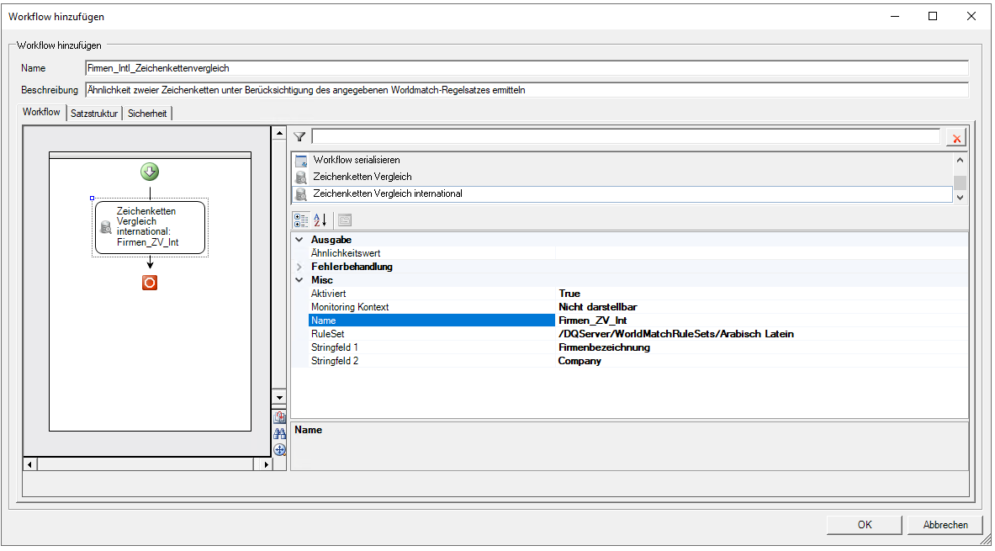The height and width of the screenshot is (551, 995).
Task: Open the Workflow tab
Action: pos(42,113)
